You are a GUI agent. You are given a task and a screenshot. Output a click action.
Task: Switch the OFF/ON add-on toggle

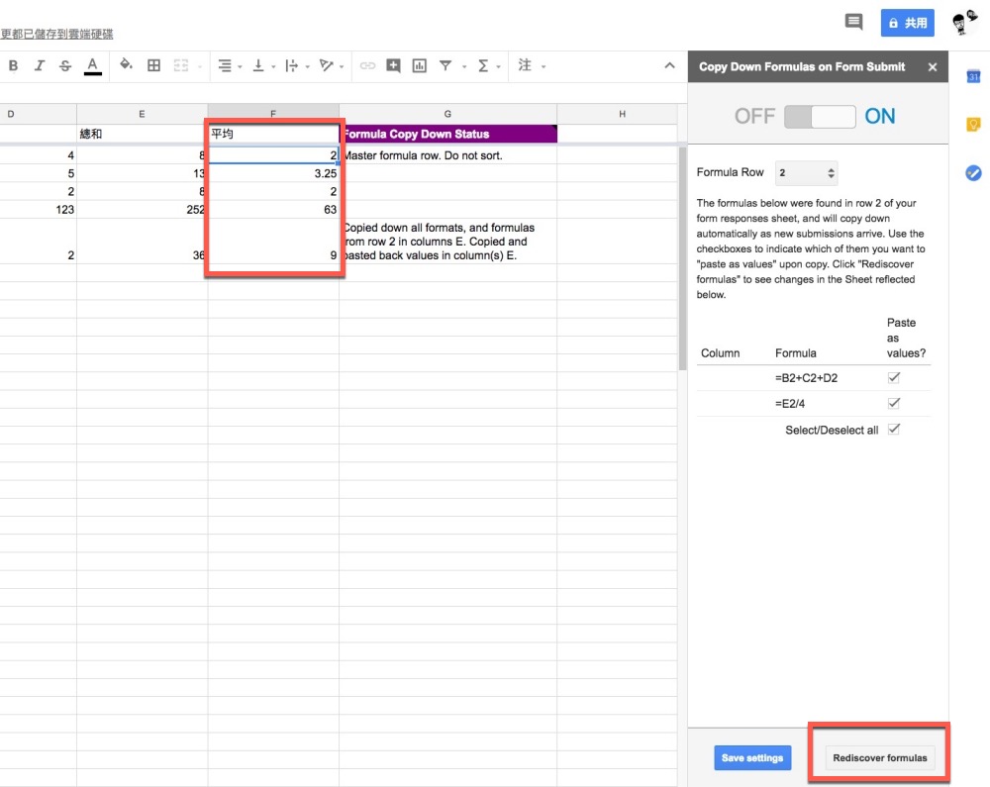(x=820, y=117)
